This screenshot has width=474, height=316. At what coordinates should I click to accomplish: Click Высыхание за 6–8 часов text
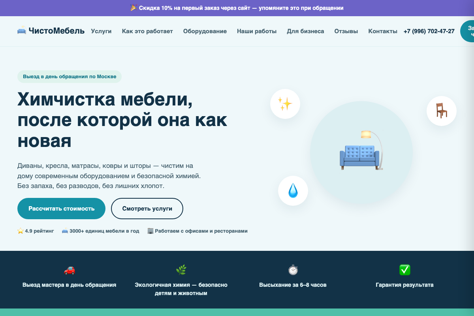293,285
